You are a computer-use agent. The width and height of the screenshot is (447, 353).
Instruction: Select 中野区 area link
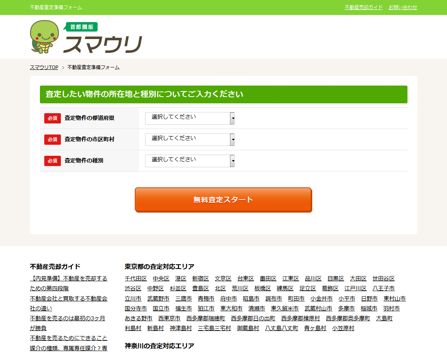(x=155, y=288)
